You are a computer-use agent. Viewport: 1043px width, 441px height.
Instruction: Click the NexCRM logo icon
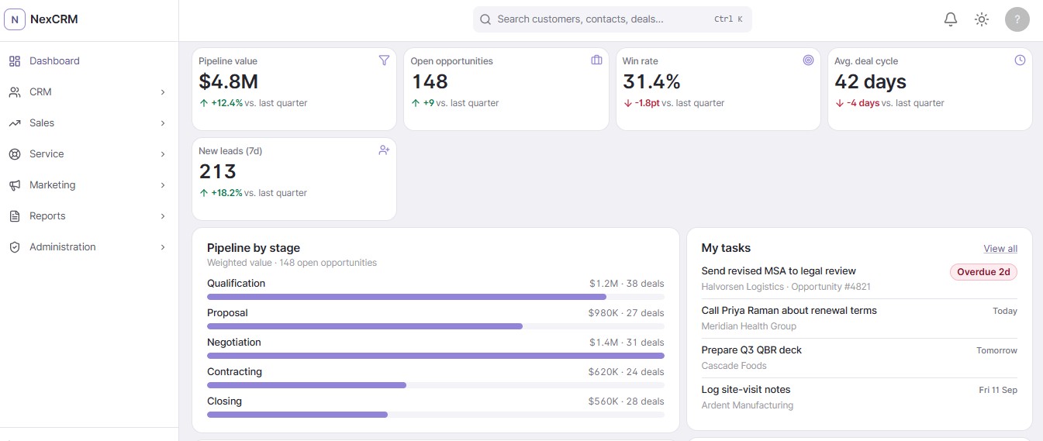15,19
